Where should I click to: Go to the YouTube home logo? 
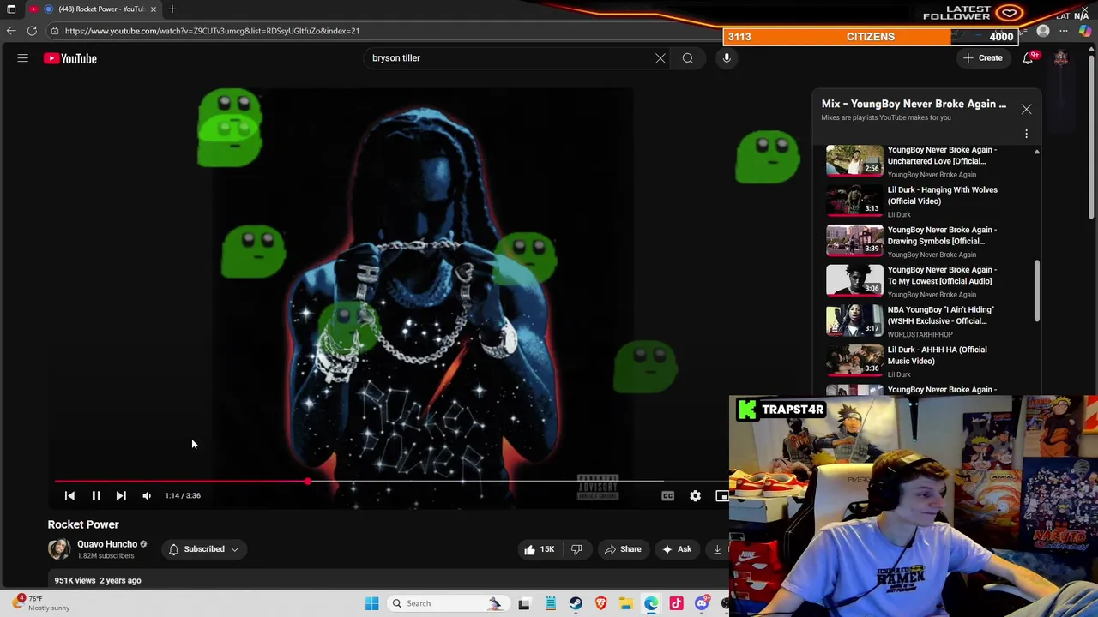point(70,58)
